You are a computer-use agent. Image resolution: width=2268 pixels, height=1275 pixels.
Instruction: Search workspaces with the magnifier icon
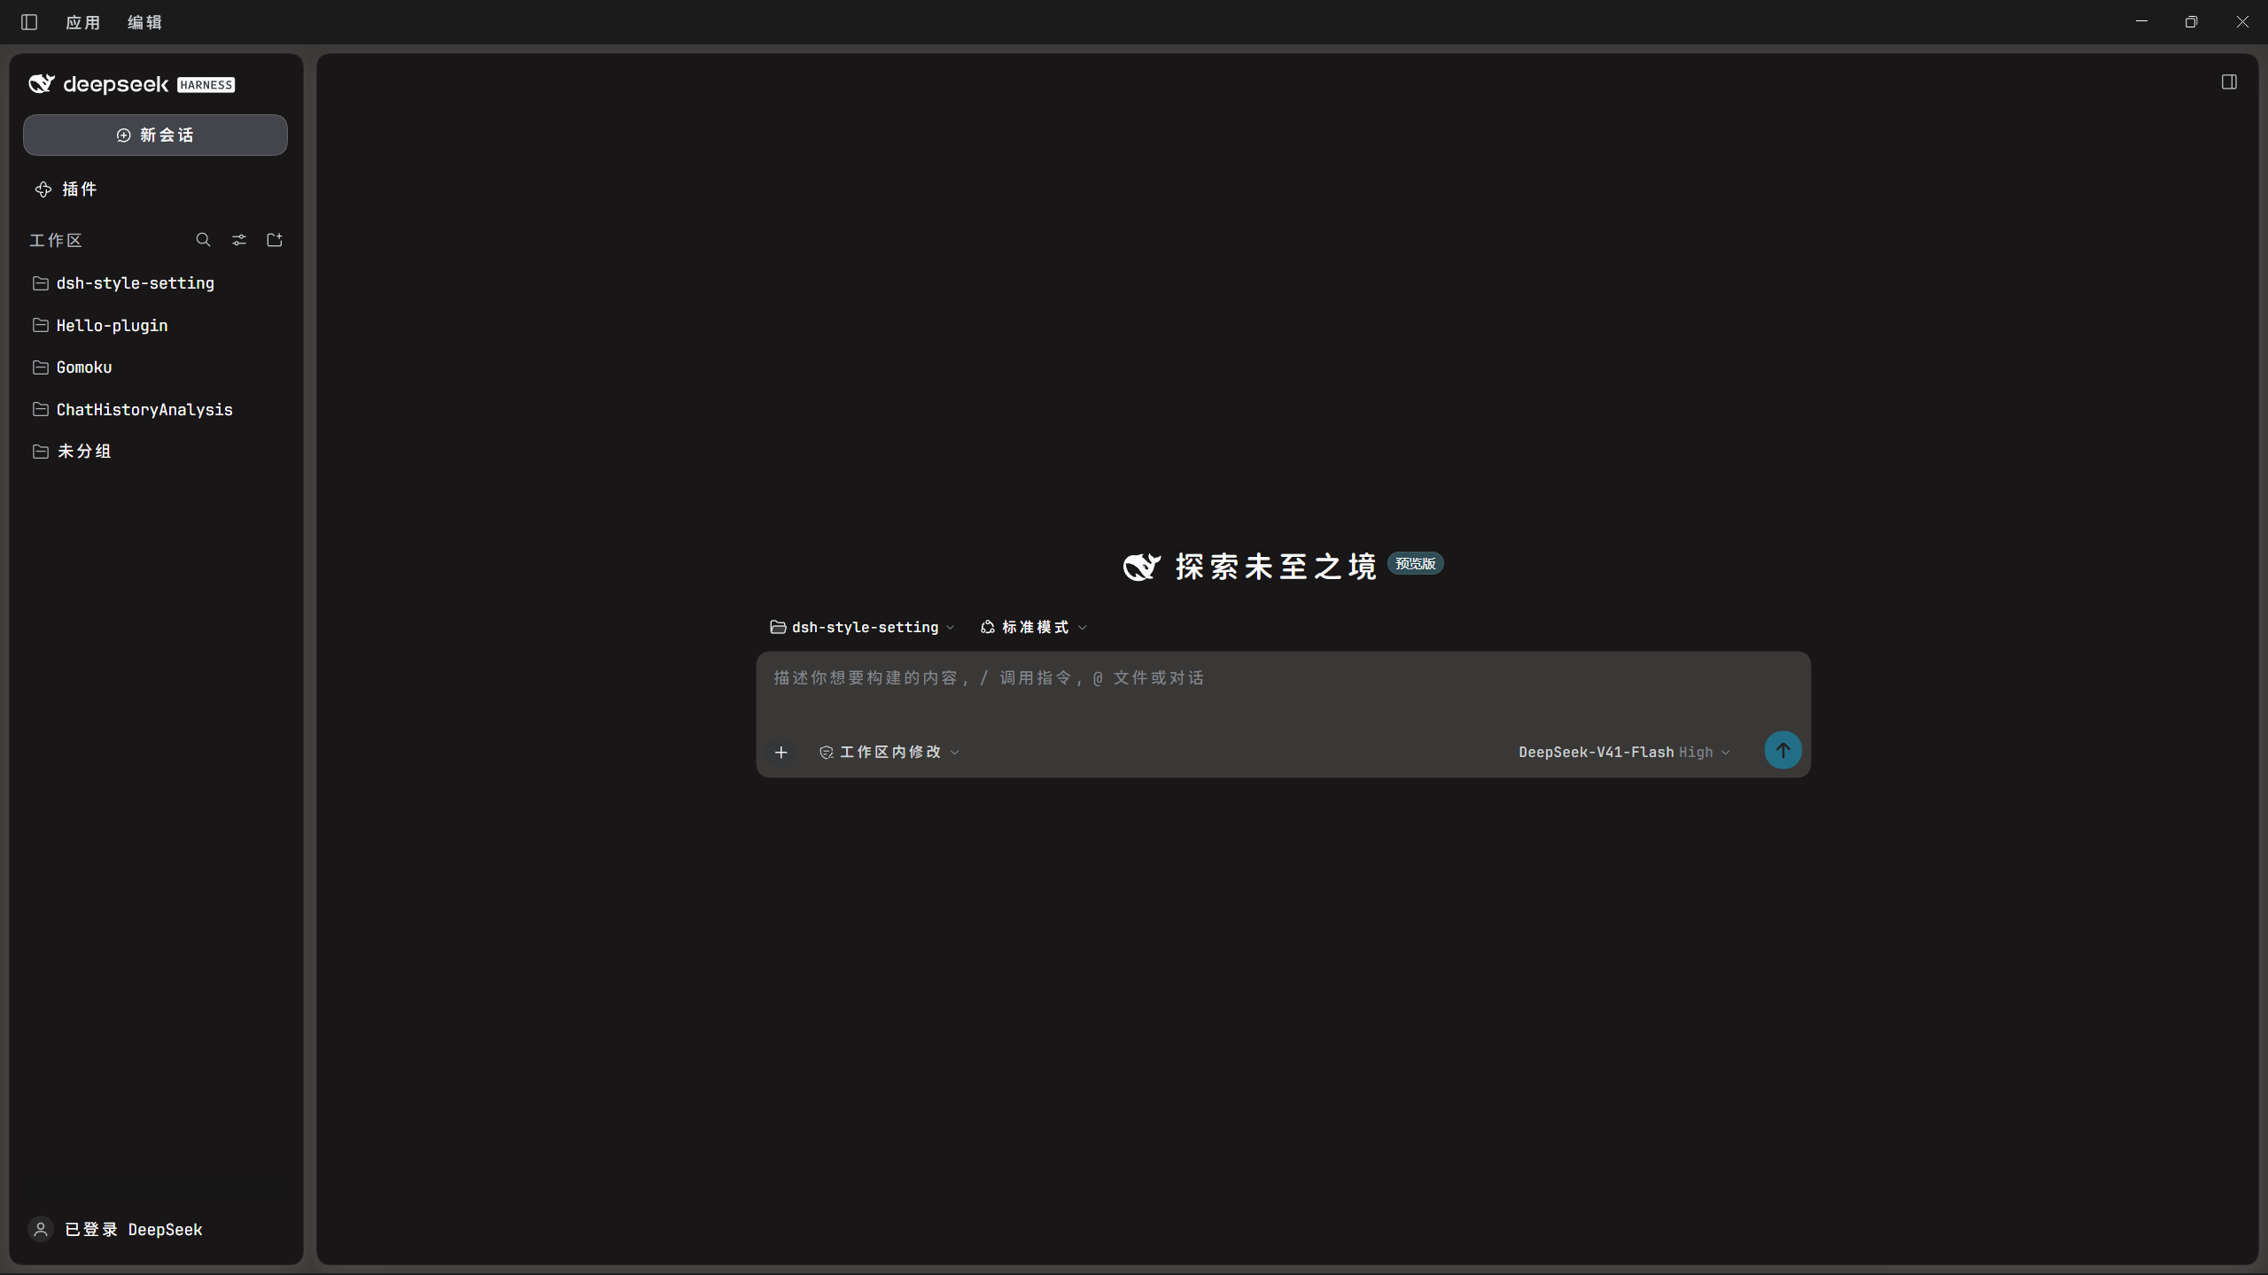203,240
